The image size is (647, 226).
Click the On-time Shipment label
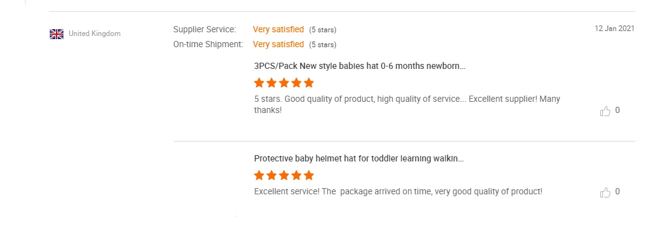click(208, 45)
